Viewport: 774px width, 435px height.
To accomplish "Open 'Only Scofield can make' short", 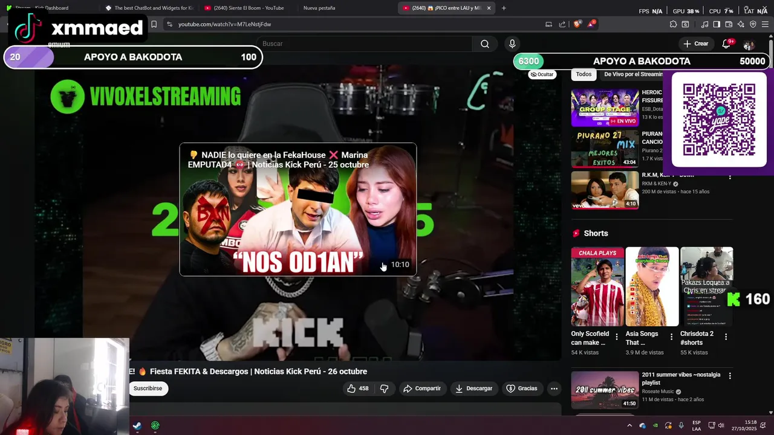I will (x=597, y=286).
